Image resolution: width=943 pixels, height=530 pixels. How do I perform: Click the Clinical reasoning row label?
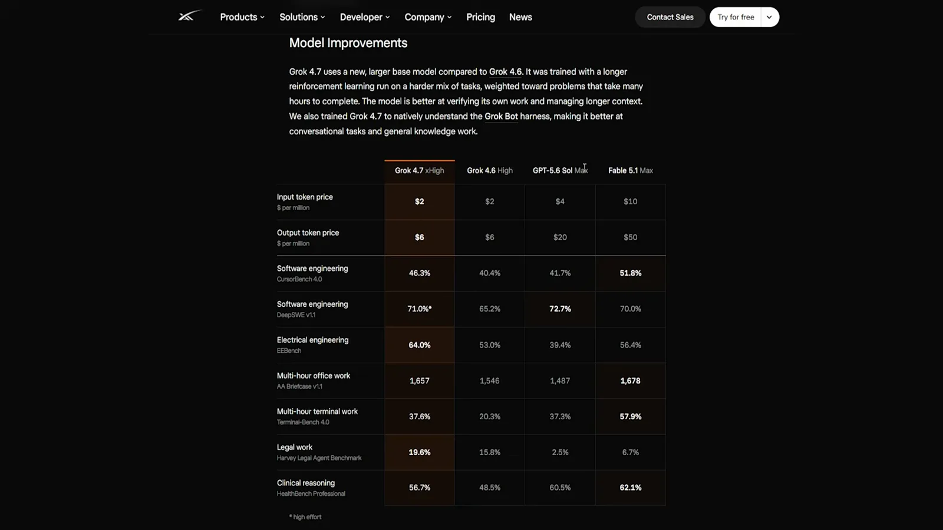tap(306, 483)
